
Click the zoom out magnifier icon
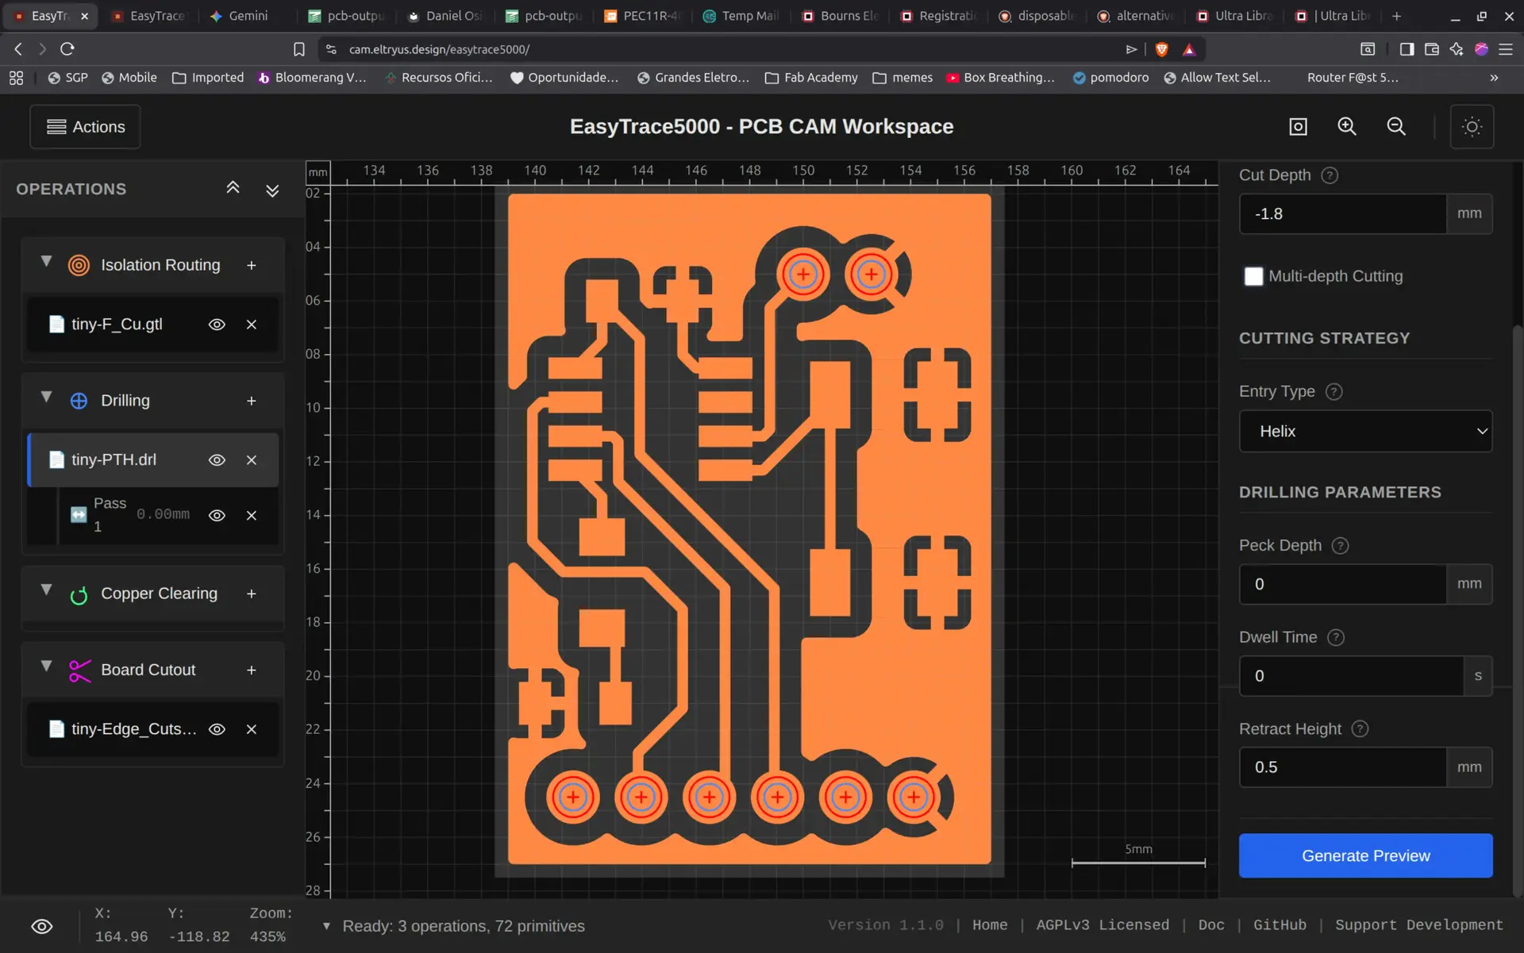pos(1395,127)
